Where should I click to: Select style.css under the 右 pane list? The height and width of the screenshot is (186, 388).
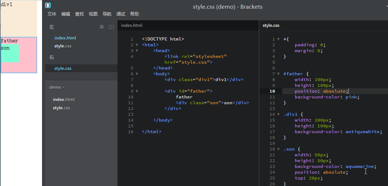(63, 68)
